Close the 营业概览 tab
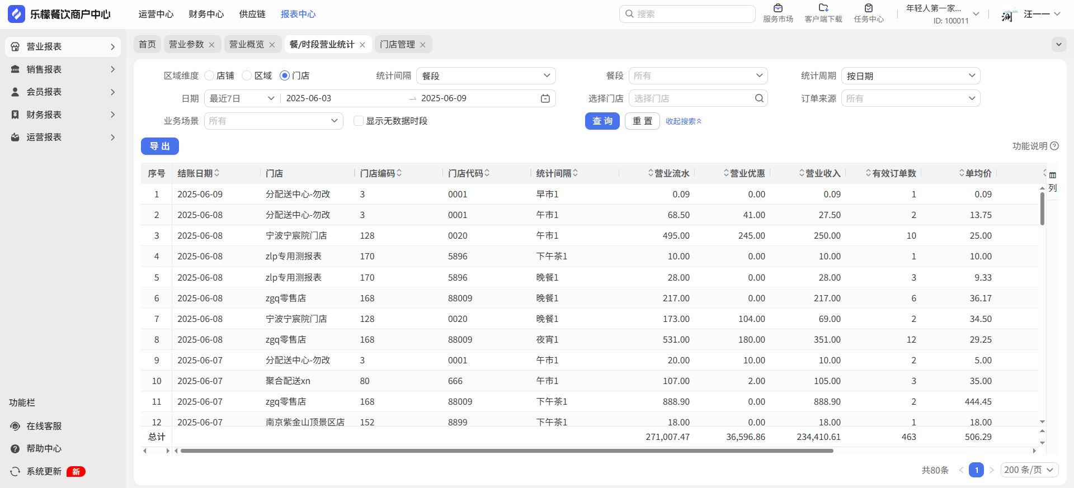 click(272, 45)
